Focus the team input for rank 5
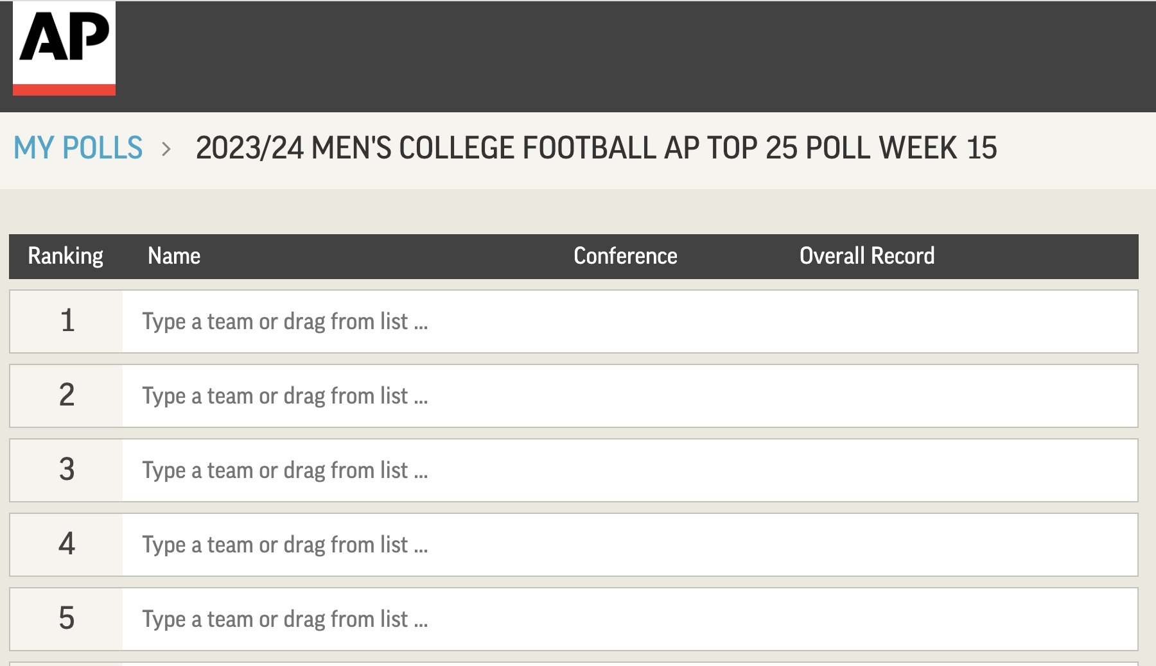Screen dimensions: 1156x666 629,619
